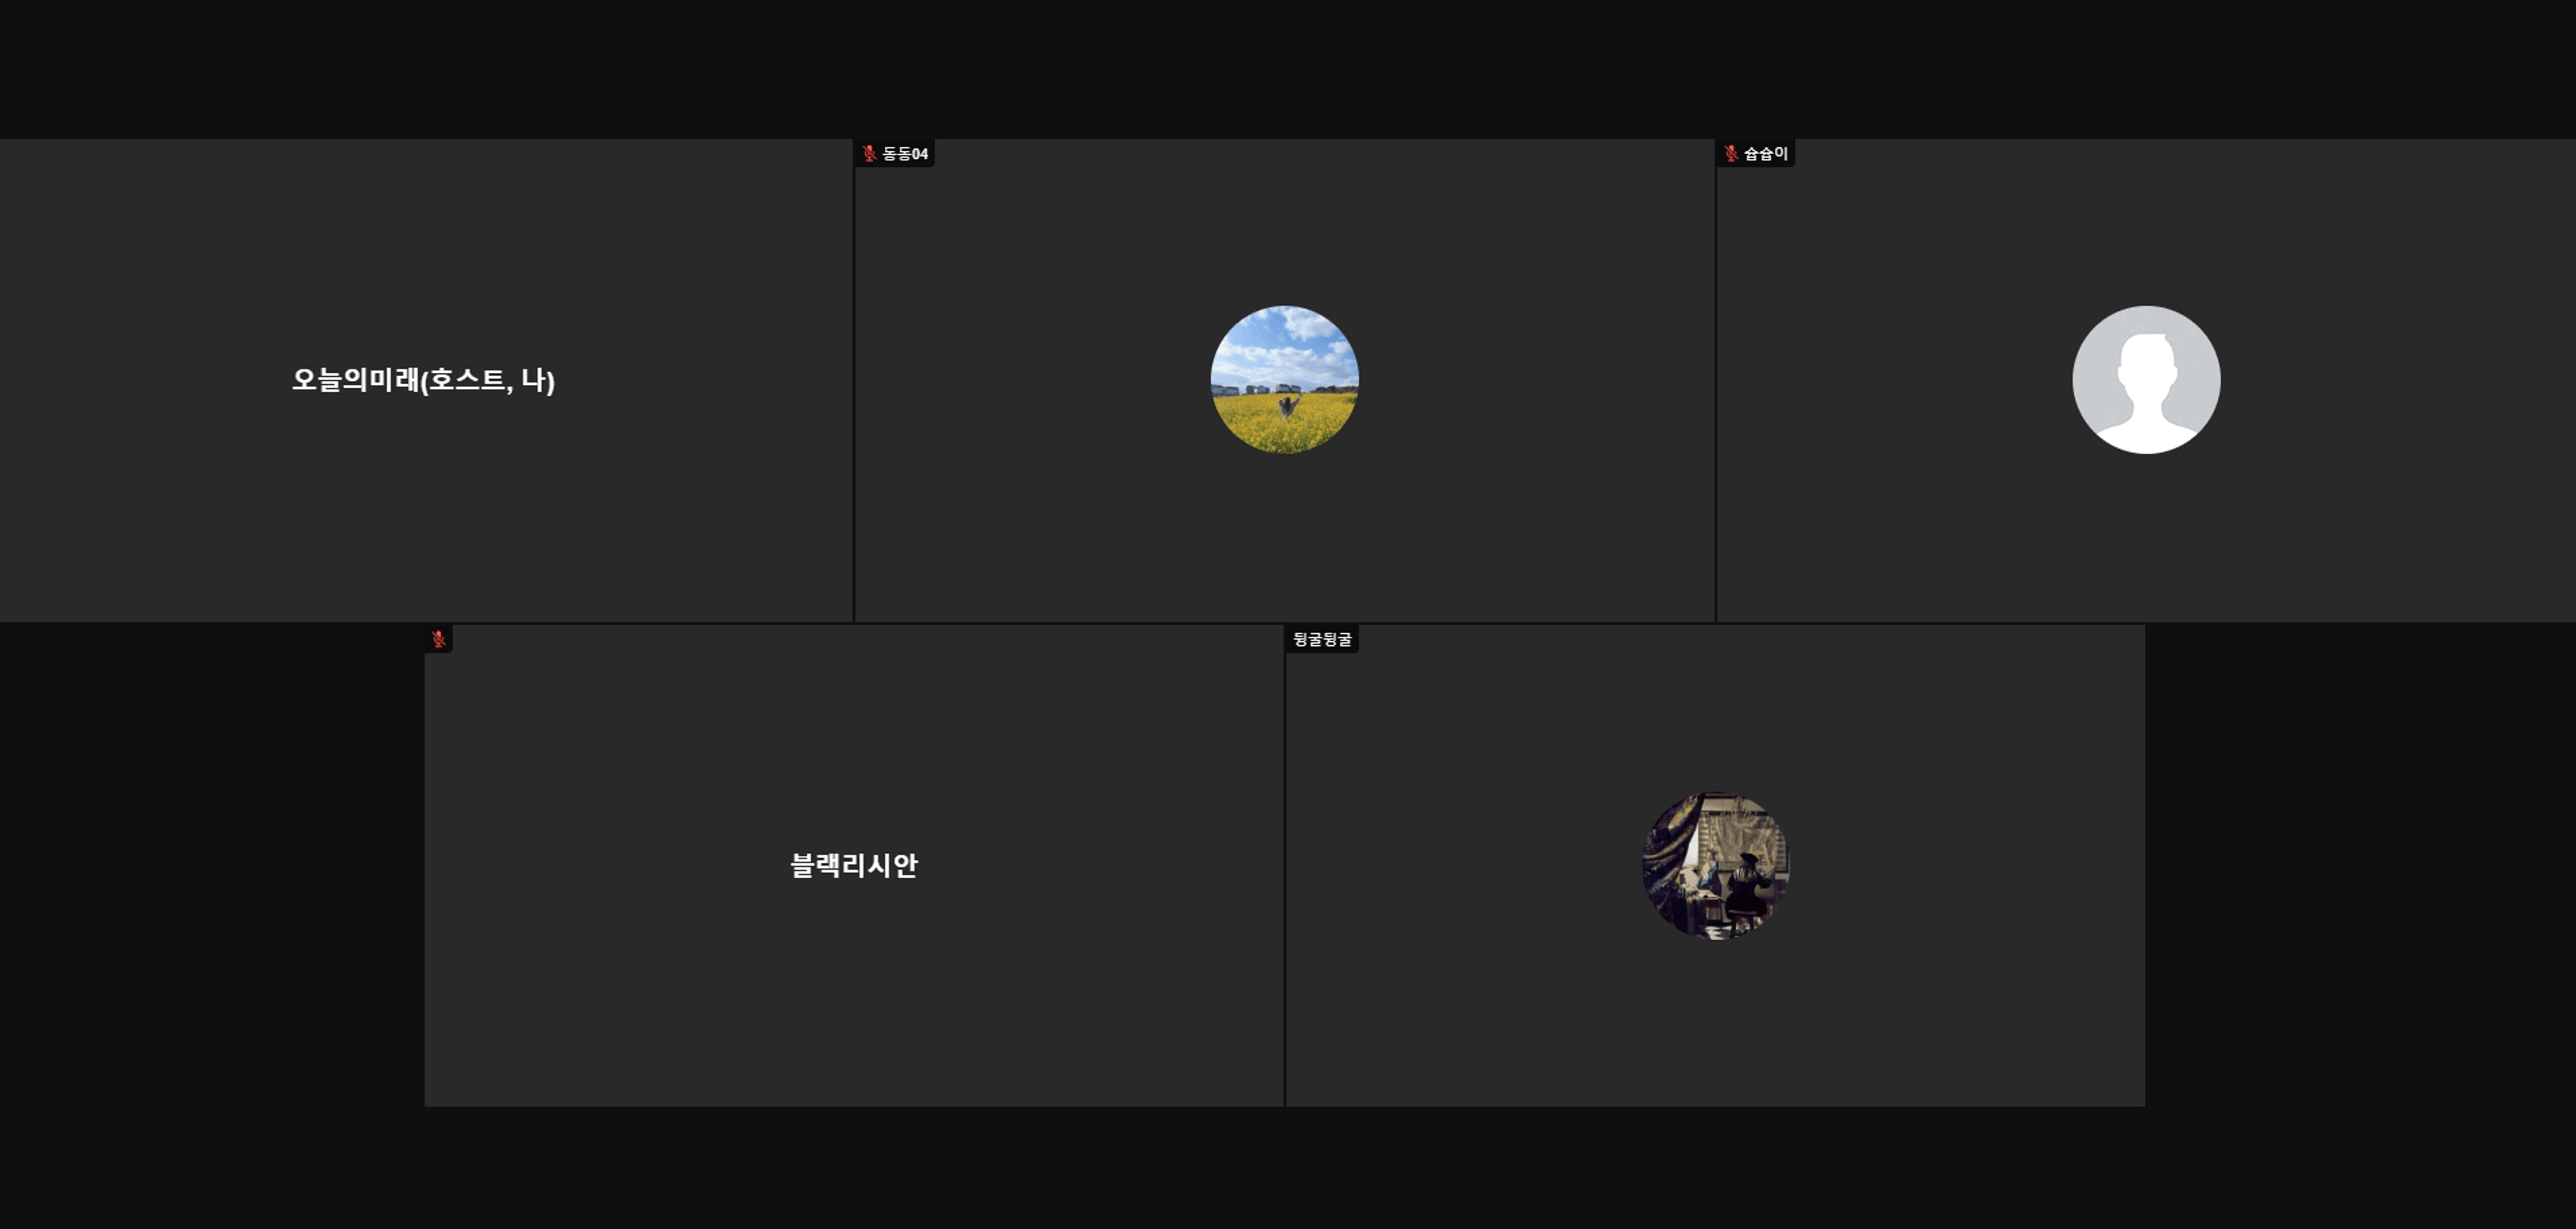Click the muted mic icon beside 동동04
The width and height of the screenshot is (2576, 1229).
click(x=869, y=153)
